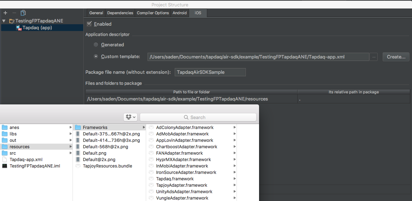The width and height of the screenshot is (412, 201).
Task: Click the relative path cell showing a dot
Action: tap(354, 99)
